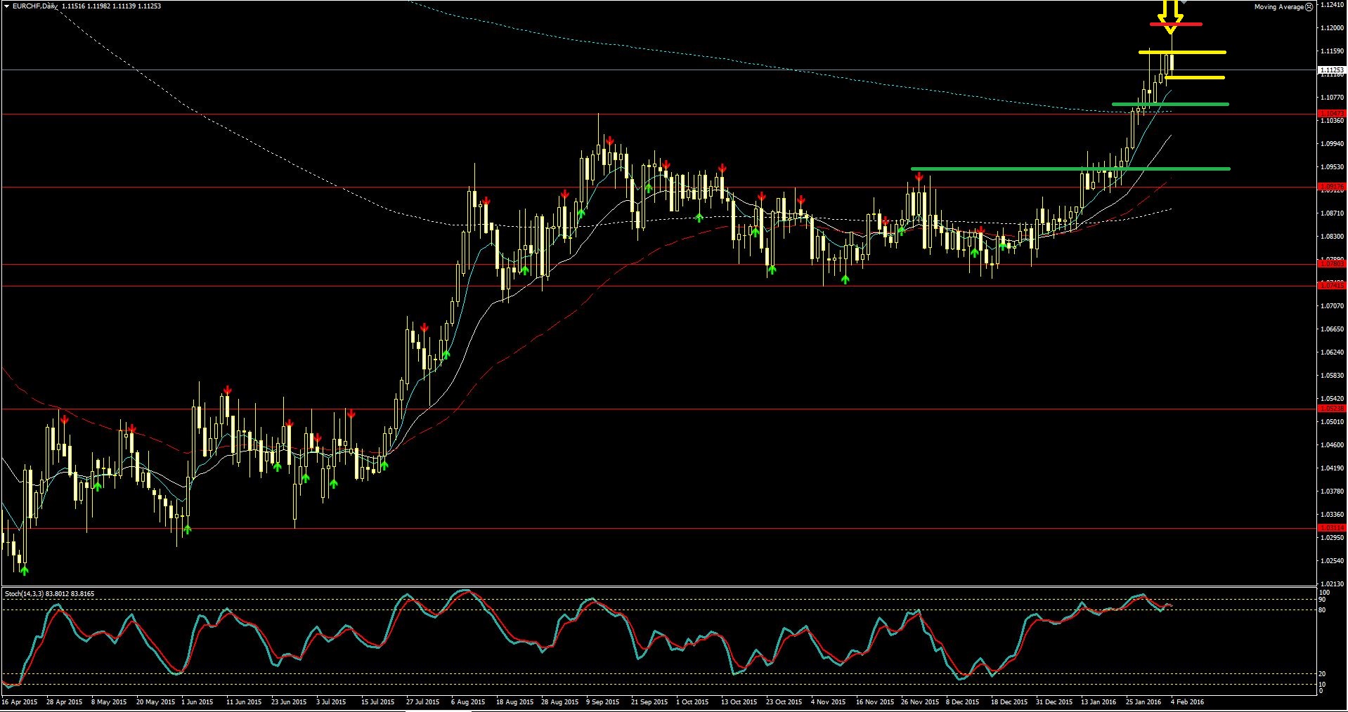
Task: Click the 13 Jan 2016 date label
Action: pos(1099,702)
